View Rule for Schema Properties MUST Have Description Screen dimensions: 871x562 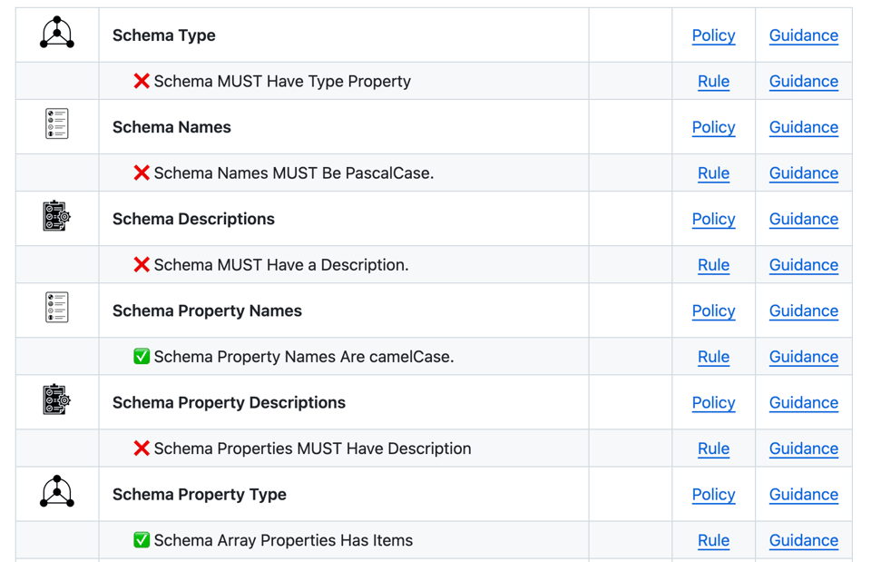point(713,448)
